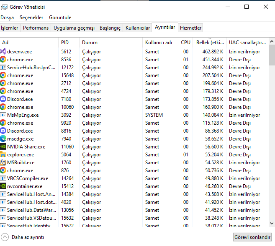Sort by the Durum column header

point(111,43)
